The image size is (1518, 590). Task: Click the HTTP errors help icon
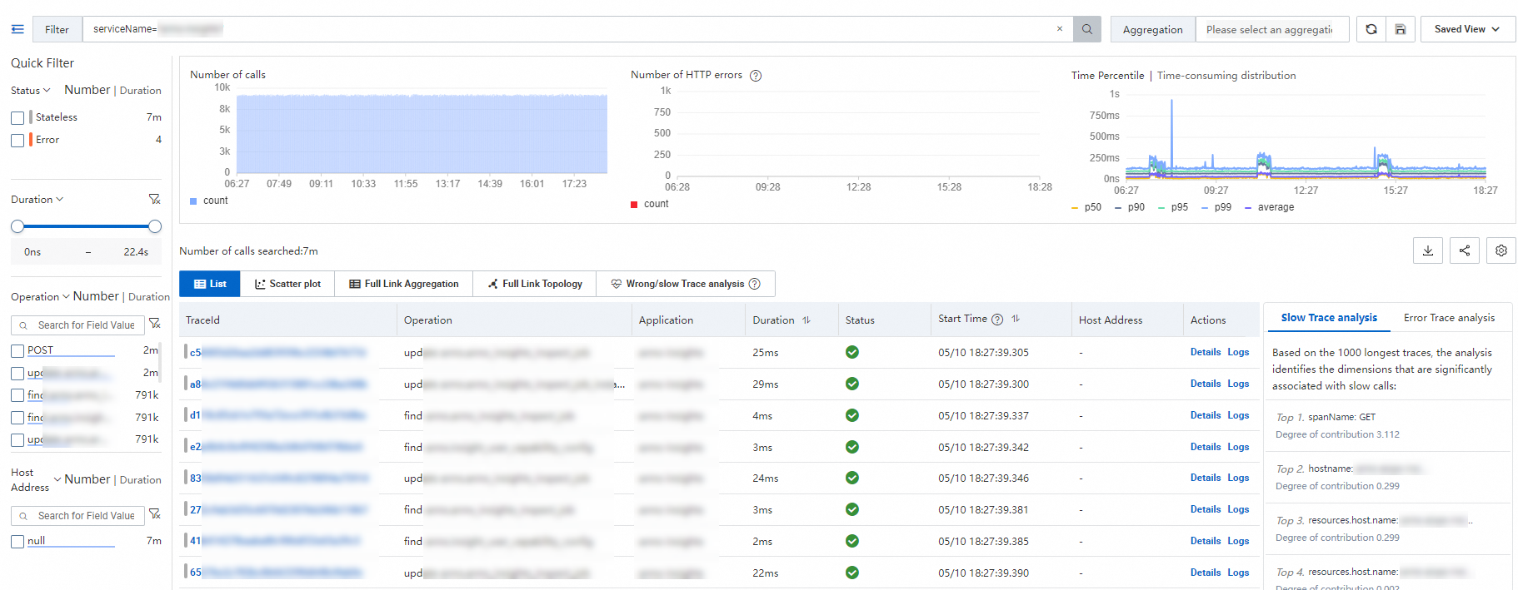pyautogui.click(x=756, y=76)
